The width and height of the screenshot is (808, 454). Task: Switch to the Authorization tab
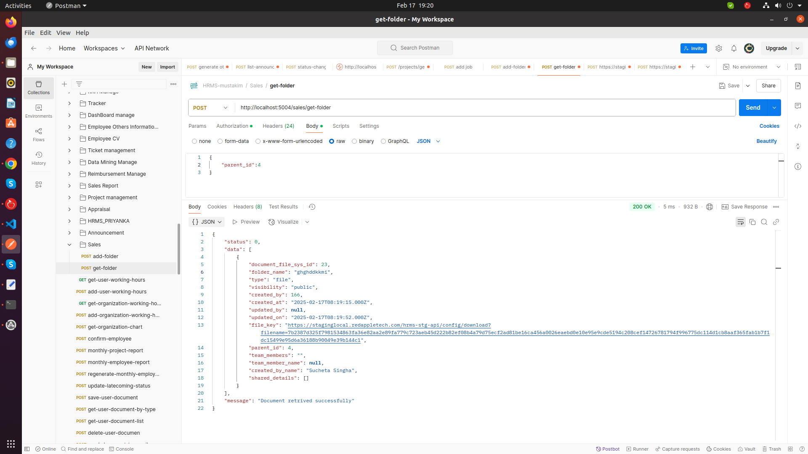[x=234, y=126]
